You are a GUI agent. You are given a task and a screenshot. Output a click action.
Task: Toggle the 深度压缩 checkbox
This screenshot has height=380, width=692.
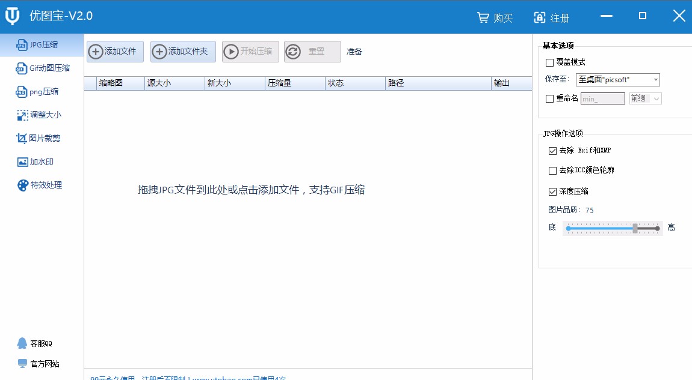(x=552, y=191)
